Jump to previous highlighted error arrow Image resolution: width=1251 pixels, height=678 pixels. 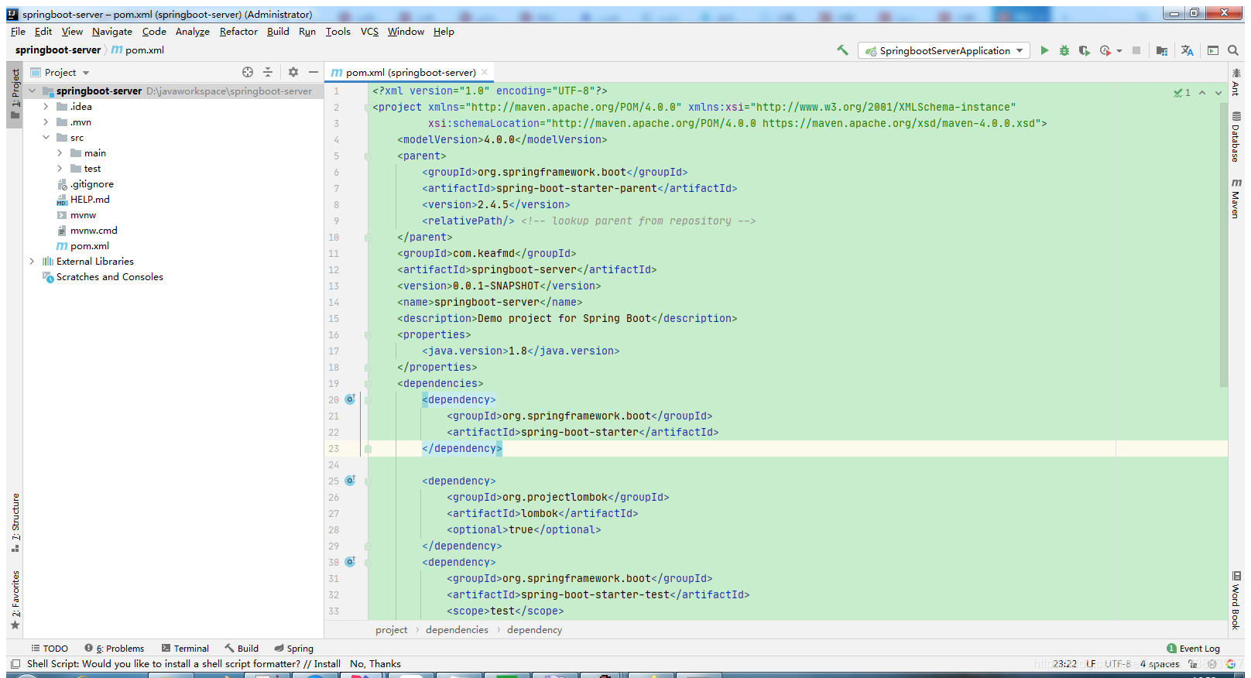[1202, 92]
